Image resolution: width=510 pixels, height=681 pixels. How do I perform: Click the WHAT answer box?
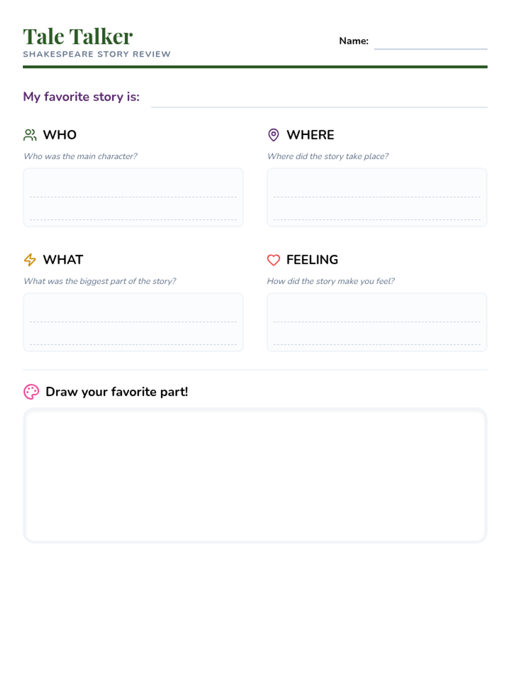pos(133,322)
